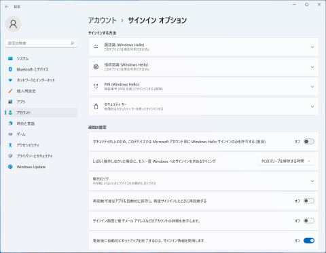Screen dimensions: 326x253
Task: Click the network Wi-Fi icon in the sidebar
Action: point(10,80)
